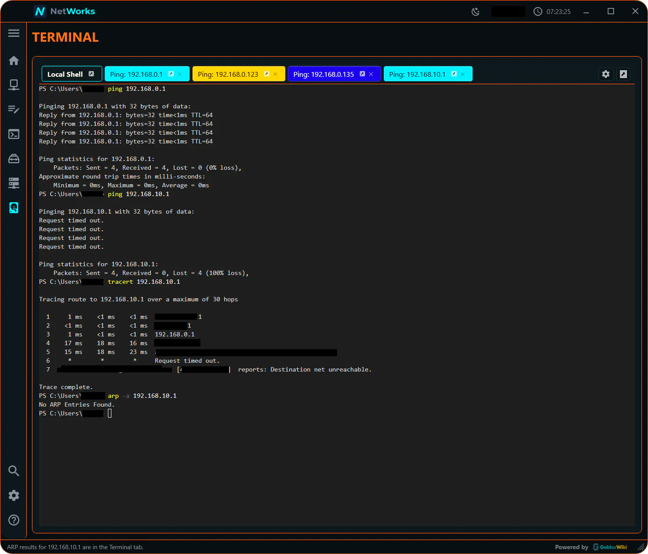Maximize the NetWorks window
This screenshot has height=554, width=648.
(611, 11)
